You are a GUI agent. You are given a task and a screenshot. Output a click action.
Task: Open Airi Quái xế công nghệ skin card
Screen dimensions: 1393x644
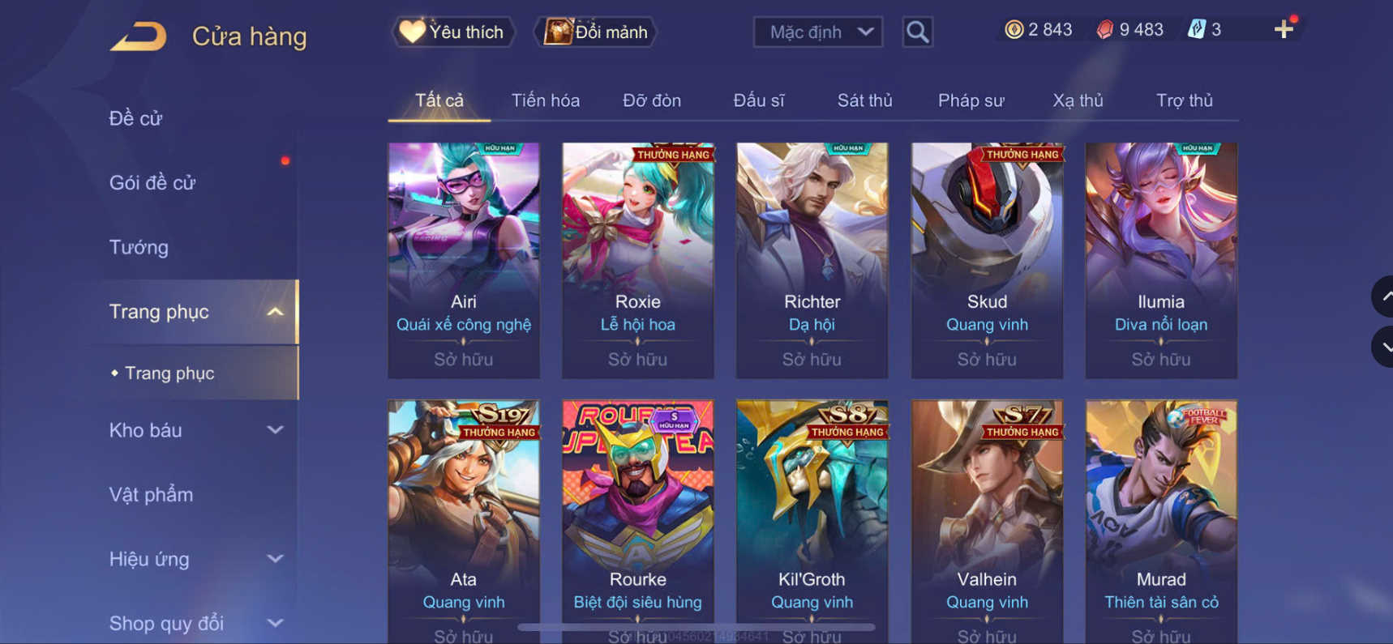(464, 261)
